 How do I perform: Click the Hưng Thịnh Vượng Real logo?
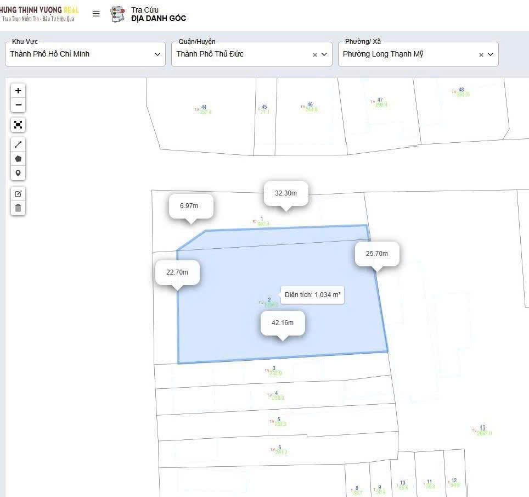[x=38, y=14]
